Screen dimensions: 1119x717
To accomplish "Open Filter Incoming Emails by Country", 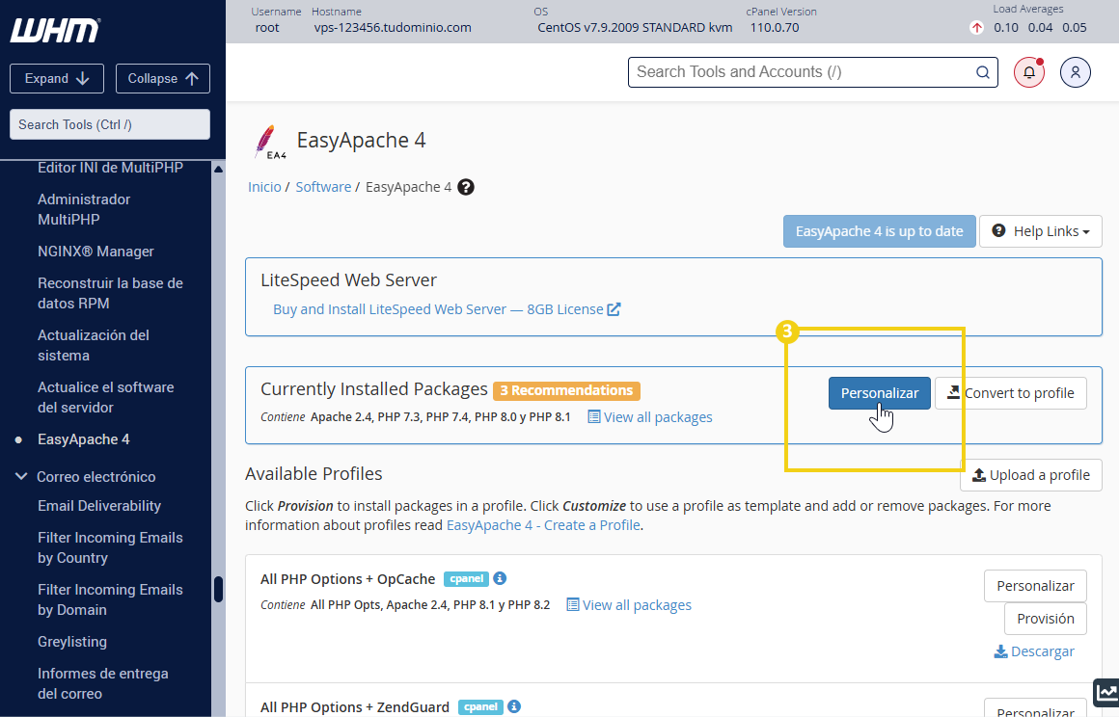I will point(111,547).
